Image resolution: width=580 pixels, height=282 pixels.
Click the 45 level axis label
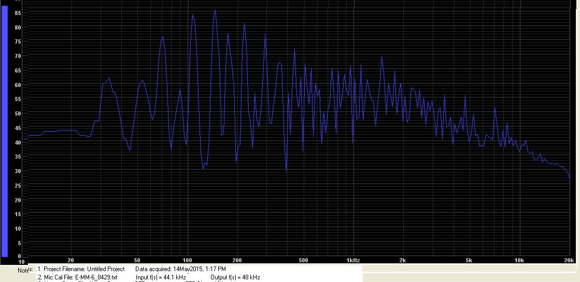pyautogui.click(x=18, y=128)
